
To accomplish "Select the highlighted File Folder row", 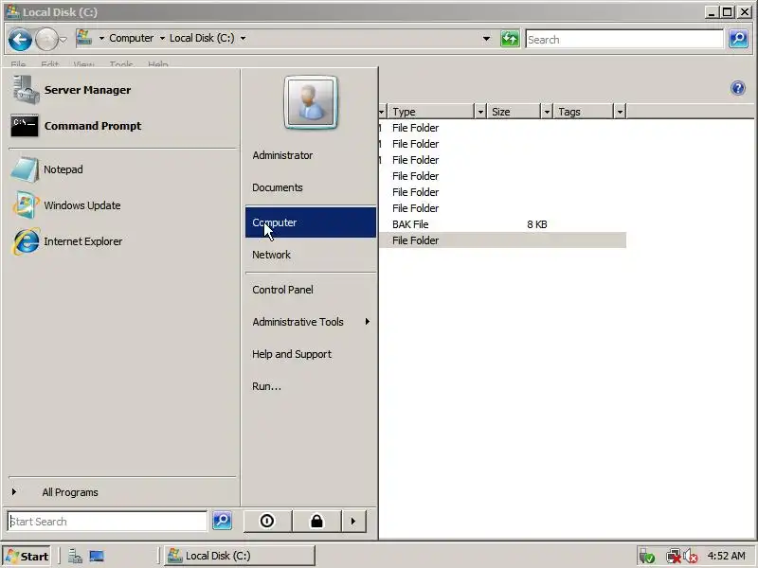I will click(x=503, y=240).
